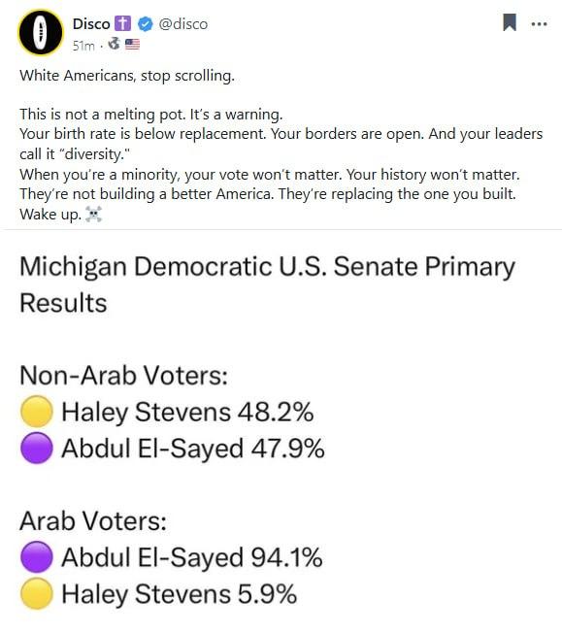Click the purple circle beside Abdul El-Sayed 94.1%
Screen dimensions: 562x634
[36, 556]
